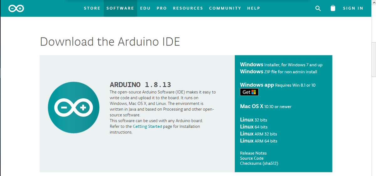Download Linux 64 bits version

(x=254, y=127)
